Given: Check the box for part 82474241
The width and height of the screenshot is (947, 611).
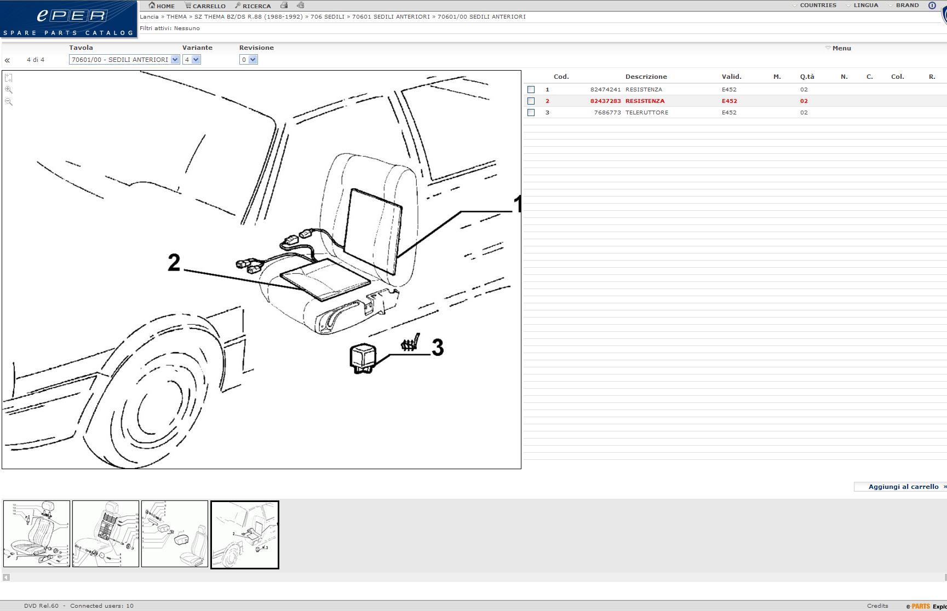Looking at the screenshot, I should [x=531, y=89].
